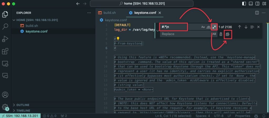Close the keystone.conf tab

pos(160,13)
